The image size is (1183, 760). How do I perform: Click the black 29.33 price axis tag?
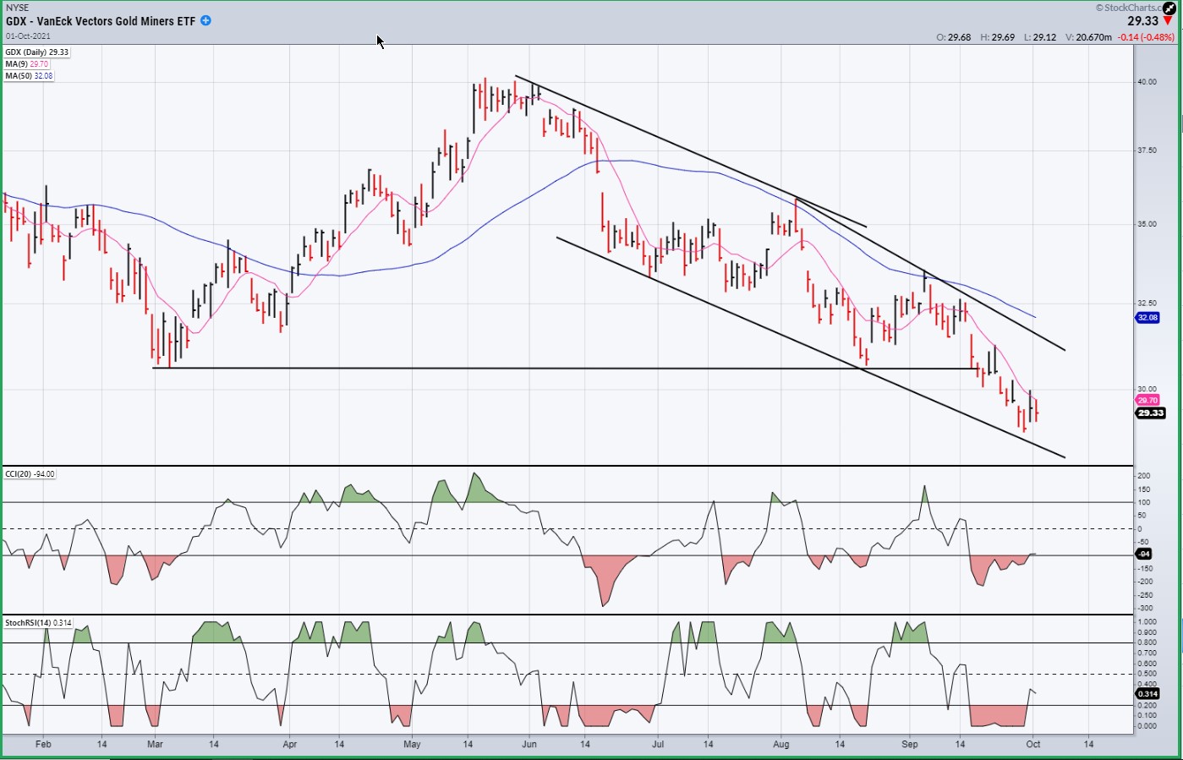tap(1151, 413)
